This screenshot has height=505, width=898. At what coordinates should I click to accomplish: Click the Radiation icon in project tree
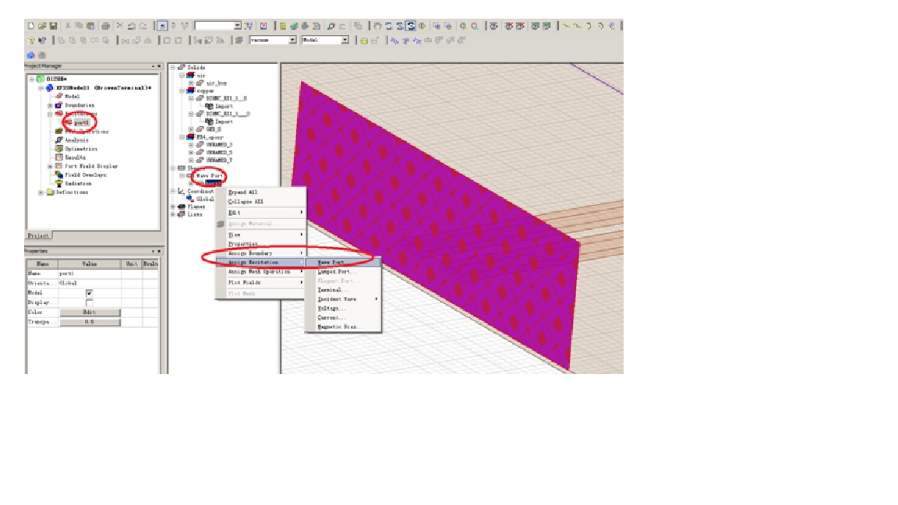(x=59, y=183)
